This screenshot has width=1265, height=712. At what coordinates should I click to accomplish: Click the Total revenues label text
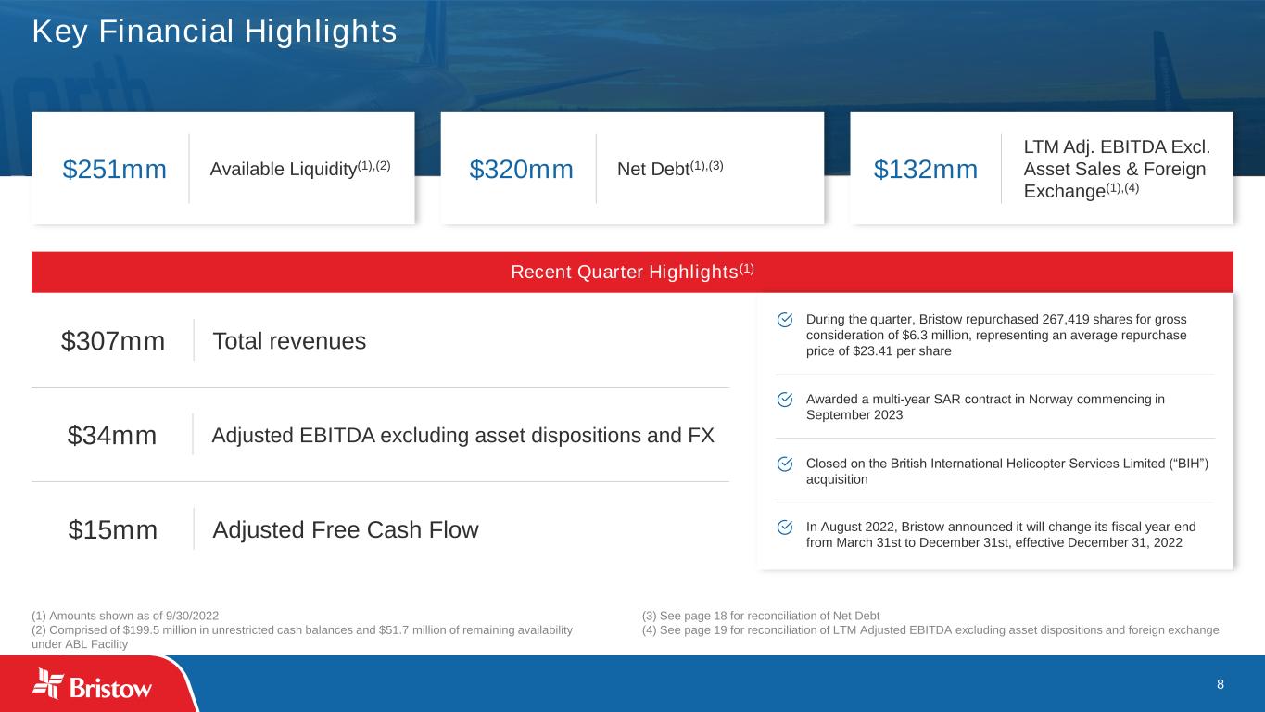[x=289, y=341]
